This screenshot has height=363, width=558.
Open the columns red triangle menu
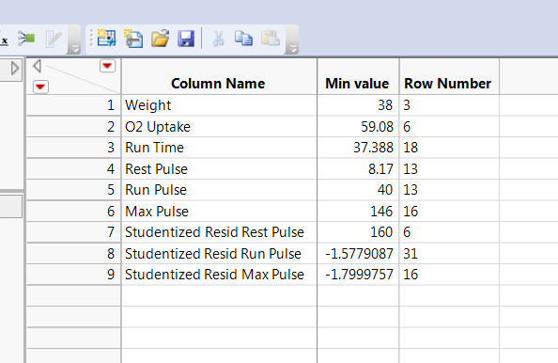(107, 66)
